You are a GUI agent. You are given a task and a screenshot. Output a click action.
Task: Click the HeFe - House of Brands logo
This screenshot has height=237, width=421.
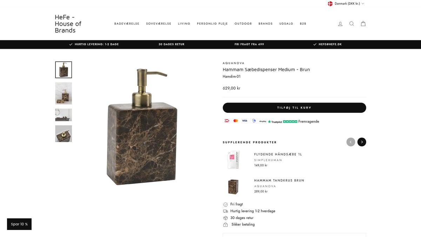click(x=68, y=24)
